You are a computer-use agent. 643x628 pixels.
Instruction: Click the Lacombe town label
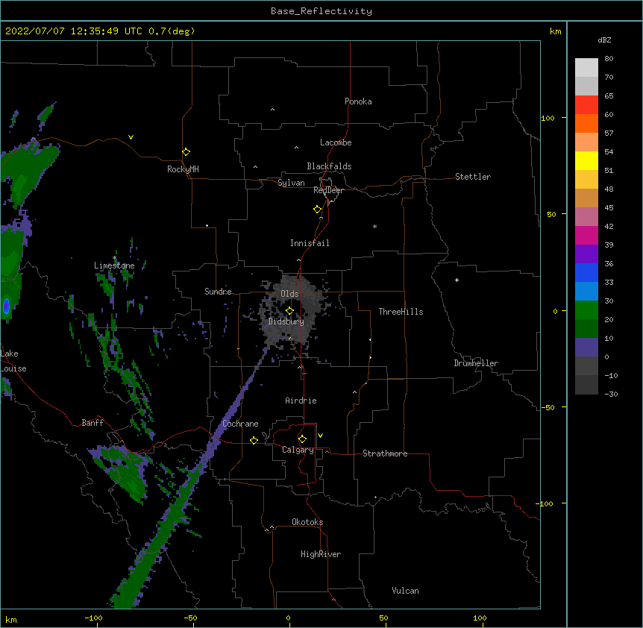(x=336, y=142)
